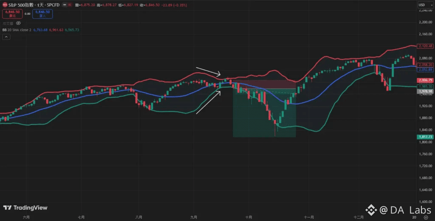Select the BB 20 SMA close 2 legend
This screenshot has height=221, width=435.
17,30
